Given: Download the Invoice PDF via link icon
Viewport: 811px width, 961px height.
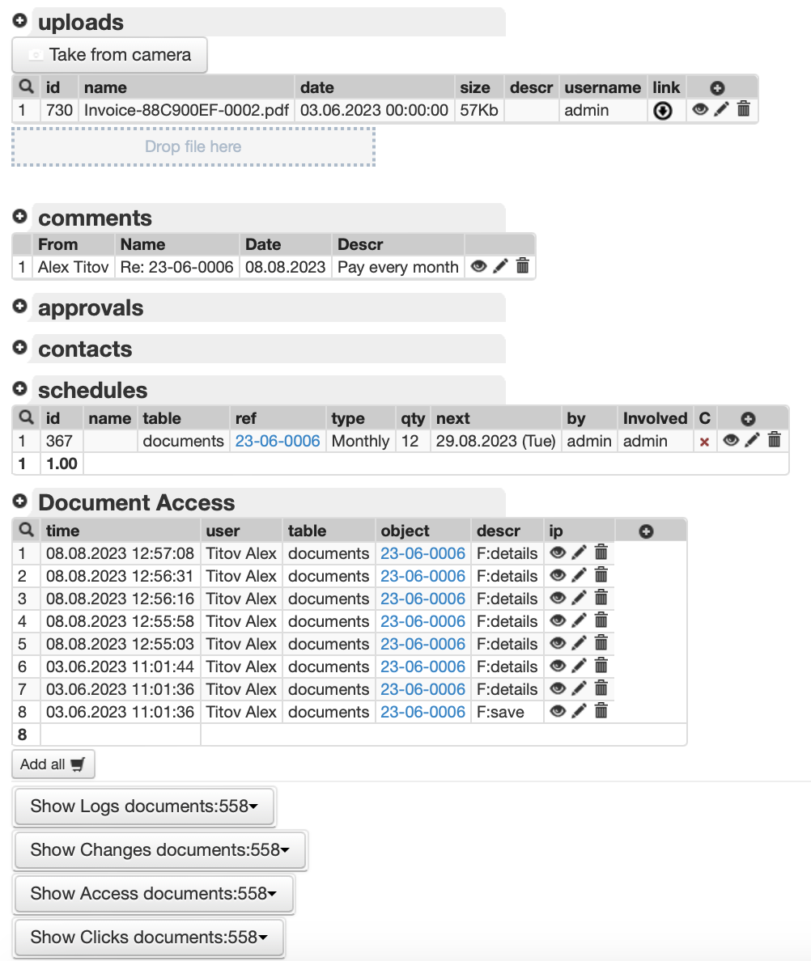Looking at the screenshot, I should (x=663, y=112).
